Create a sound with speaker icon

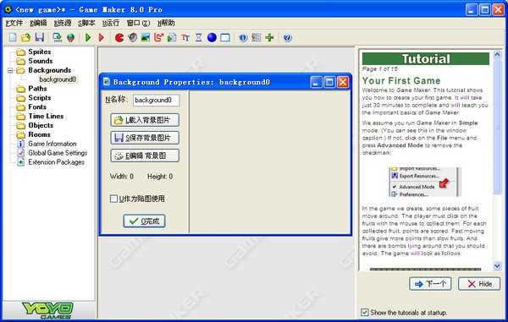[133, 38]
